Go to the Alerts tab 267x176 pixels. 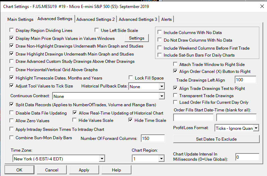point(167,19)
